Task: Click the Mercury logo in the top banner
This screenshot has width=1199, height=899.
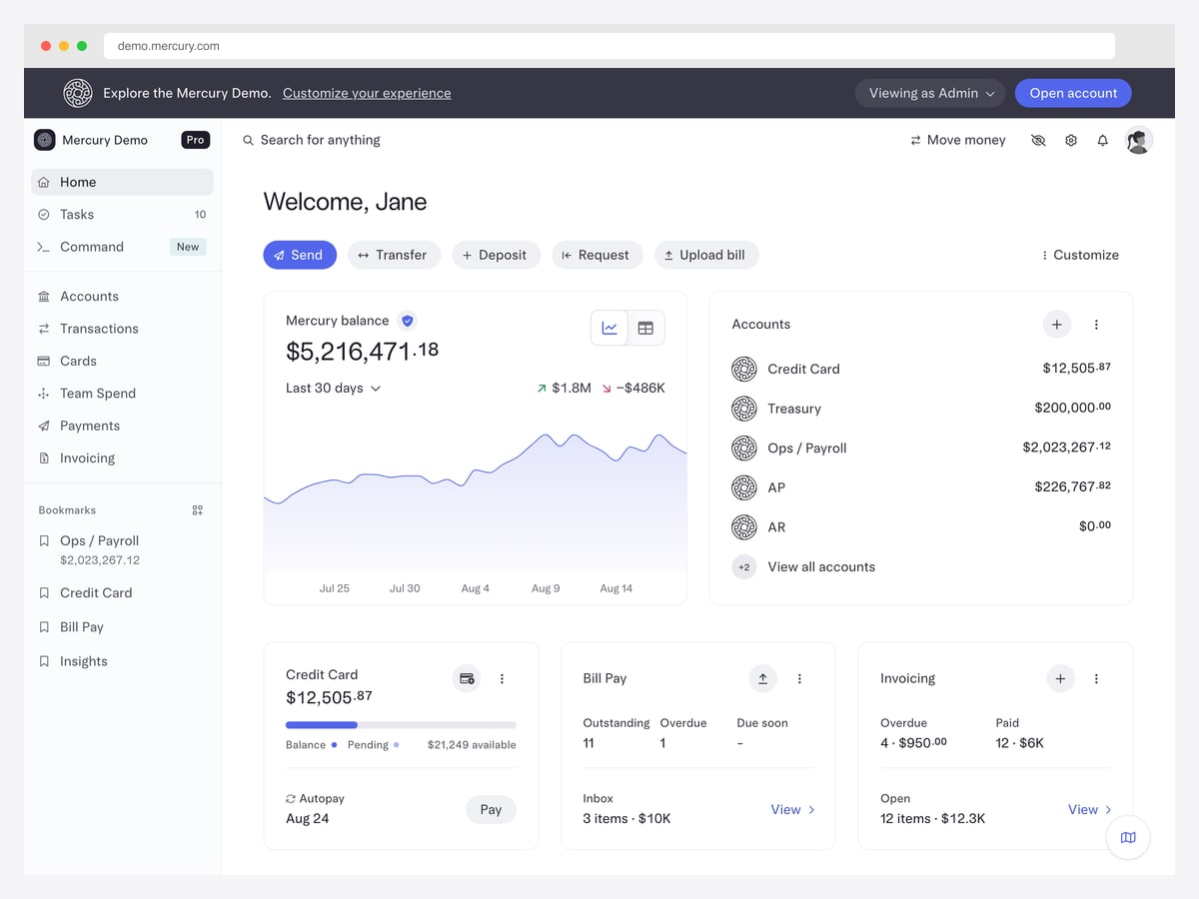Action: [x=78, y=93]
